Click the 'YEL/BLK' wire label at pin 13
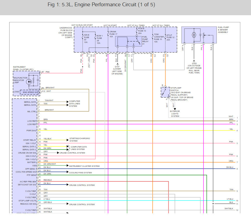251x219 pixels. pos(47,139)
